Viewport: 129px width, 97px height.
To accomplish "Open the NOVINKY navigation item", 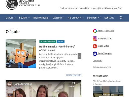I will click(23, 18).
